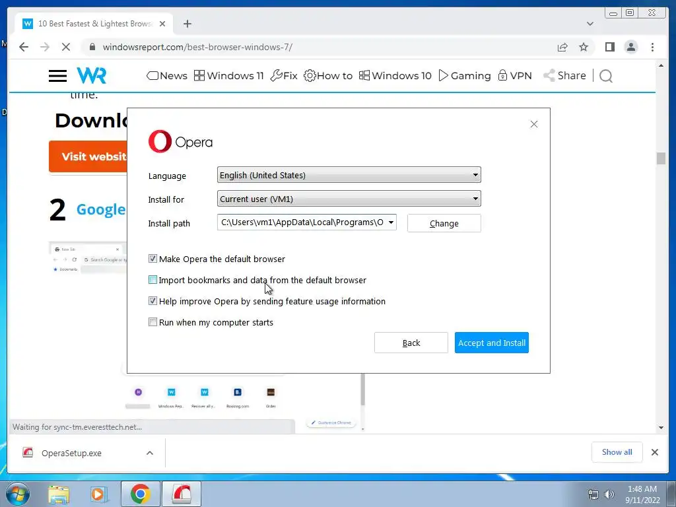Switch to Opera installer in taskbar
Screen dimensions: 676x507
182,494
